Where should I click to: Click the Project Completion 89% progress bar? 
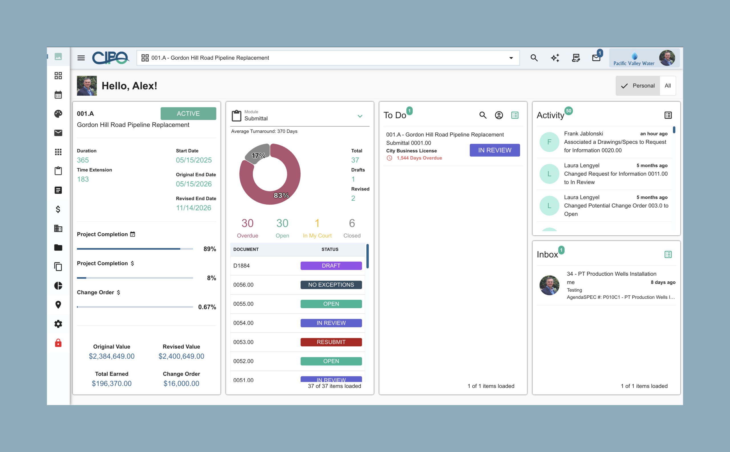tap(135, 249)
